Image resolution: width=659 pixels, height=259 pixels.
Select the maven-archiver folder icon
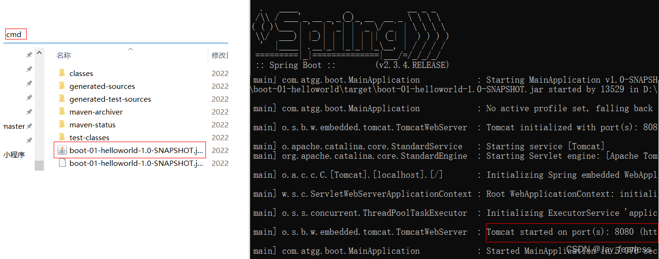(x=61, y=111)
